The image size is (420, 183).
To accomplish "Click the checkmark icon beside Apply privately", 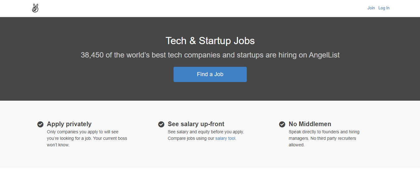I will [x=40, y=124].
